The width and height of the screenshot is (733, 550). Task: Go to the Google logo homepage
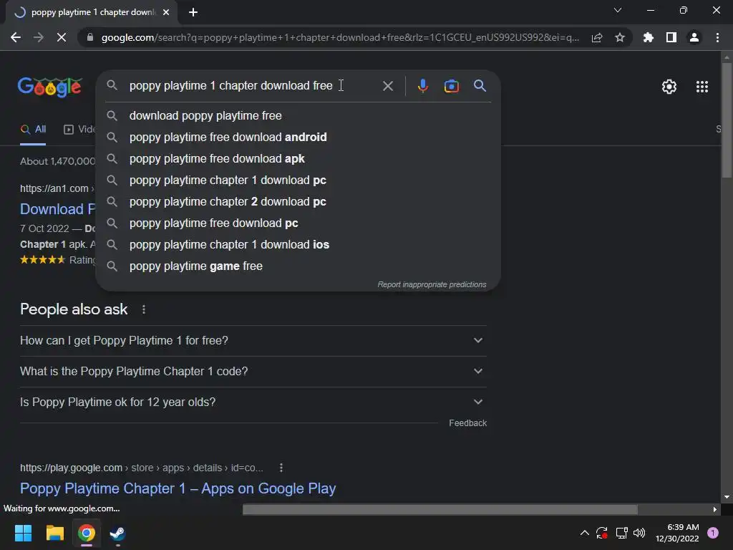click(x=50, y=87)
